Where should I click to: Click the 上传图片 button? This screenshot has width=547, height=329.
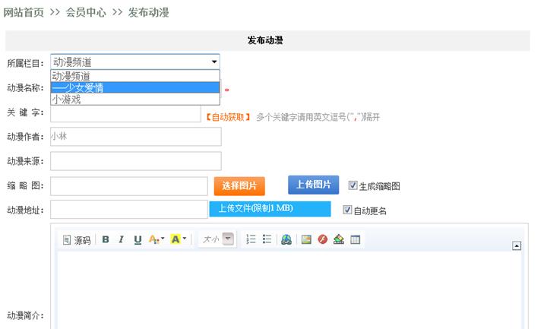point(313,185)
